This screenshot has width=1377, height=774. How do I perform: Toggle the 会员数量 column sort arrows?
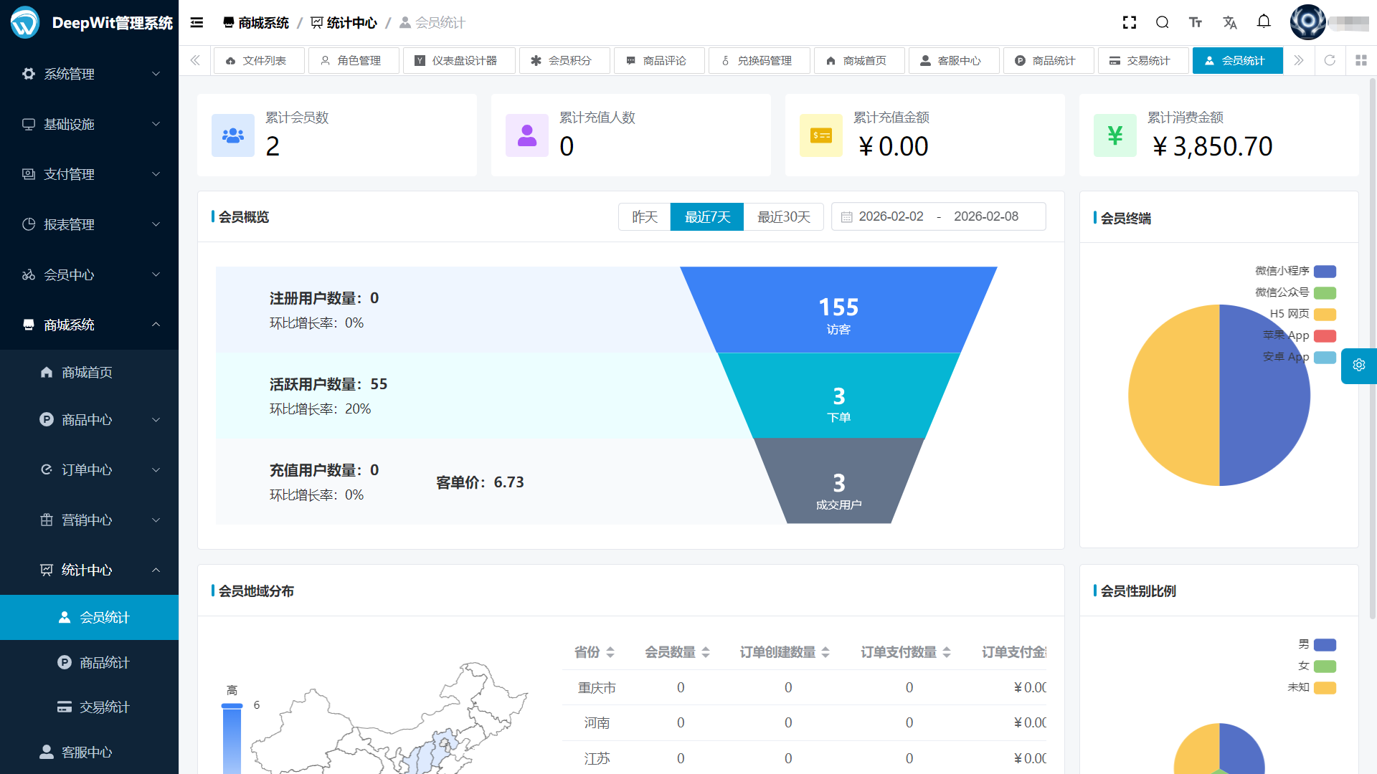tap(707, 652)
